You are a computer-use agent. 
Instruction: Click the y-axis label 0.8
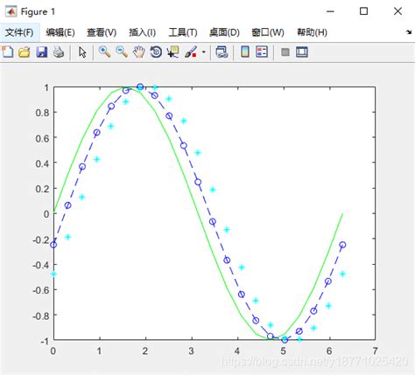42,113
